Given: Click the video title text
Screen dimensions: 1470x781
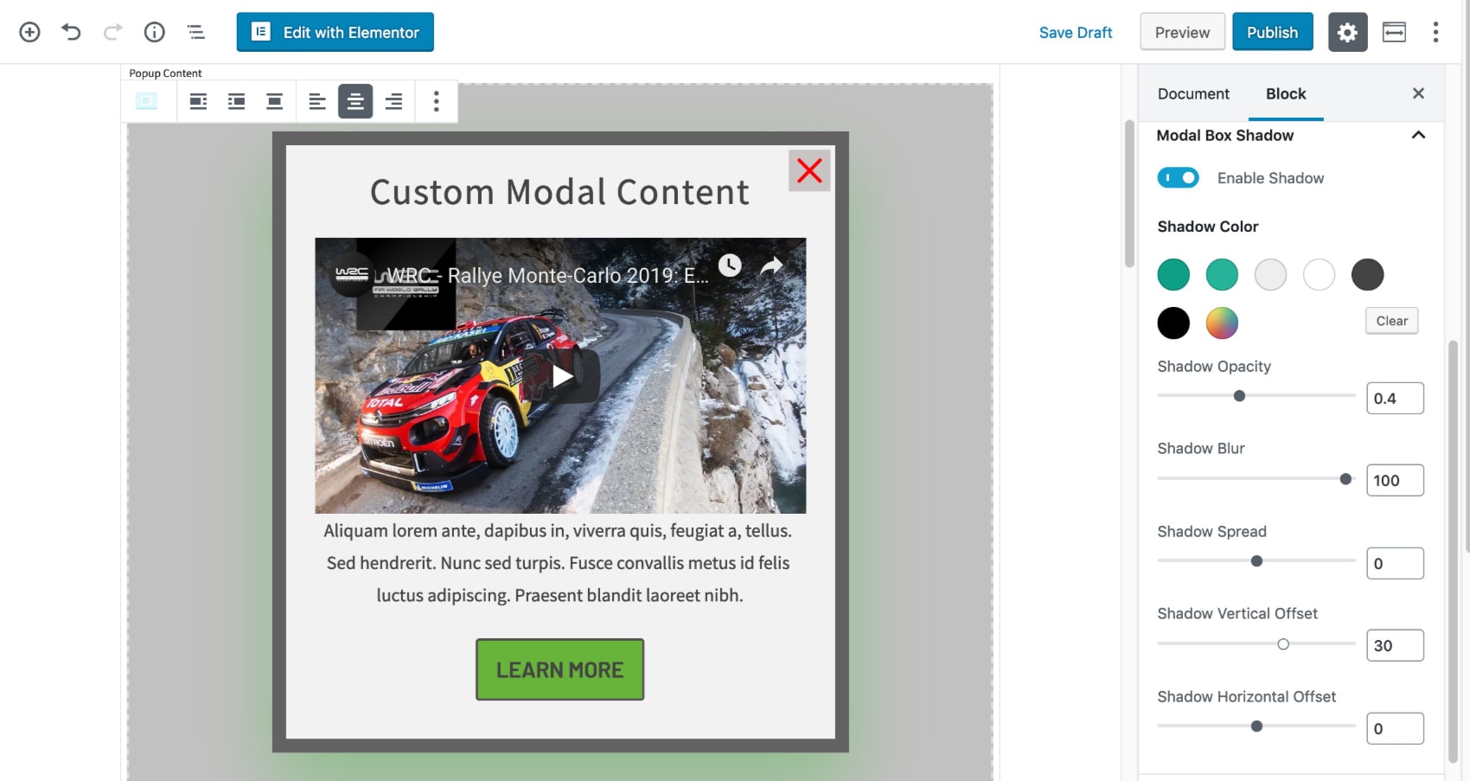Looking at the screenshot, I should (546, 275).
